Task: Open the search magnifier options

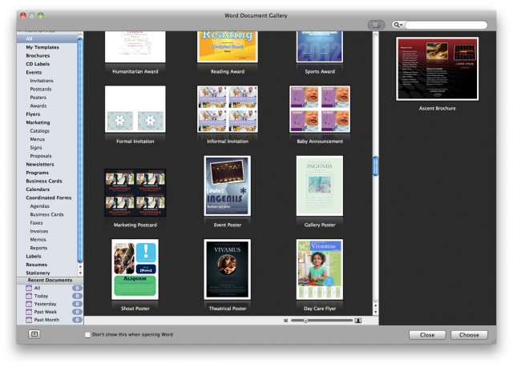Action: point(398,25)
